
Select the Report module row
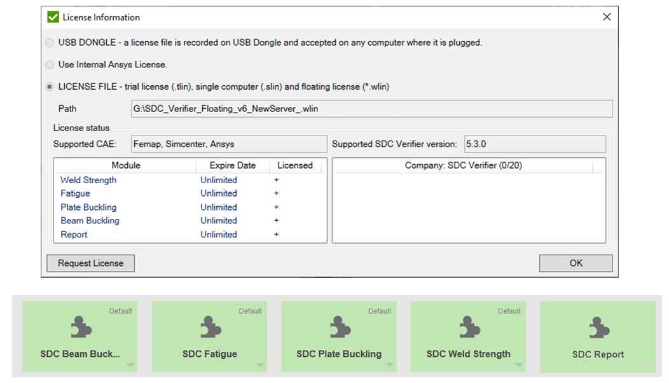point(190,234)
